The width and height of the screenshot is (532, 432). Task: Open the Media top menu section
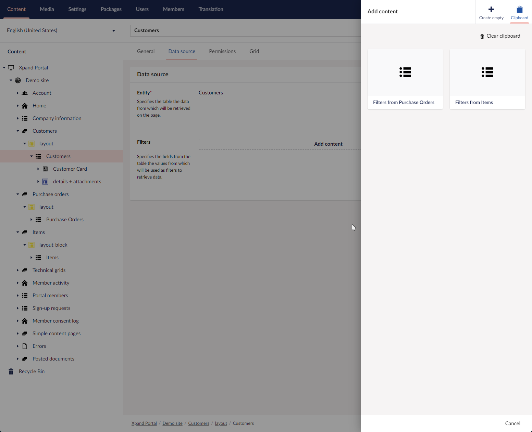click(x=47, y=9)
